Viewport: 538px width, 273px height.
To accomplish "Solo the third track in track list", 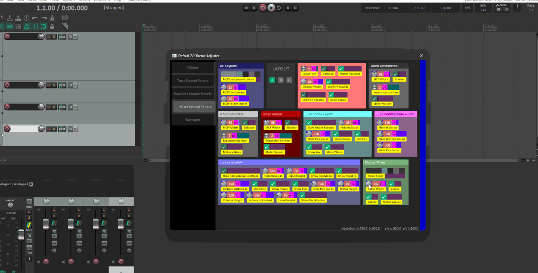I will click(54, 107).
